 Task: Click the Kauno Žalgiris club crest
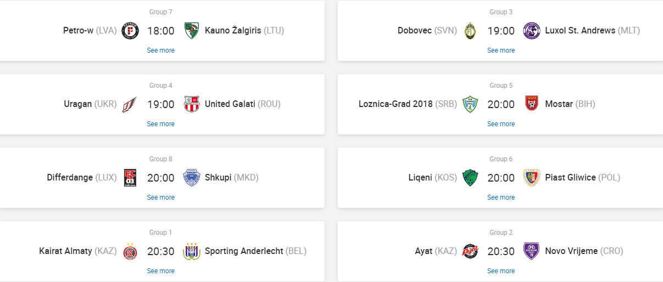tap(191, 31)
